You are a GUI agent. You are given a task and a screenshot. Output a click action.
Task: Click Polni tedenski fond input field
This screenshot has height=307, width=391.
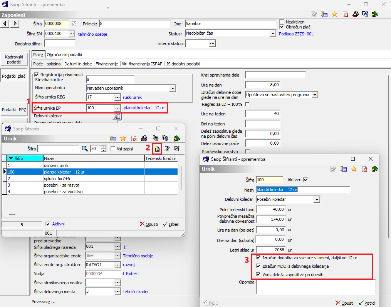pos(270,209)
